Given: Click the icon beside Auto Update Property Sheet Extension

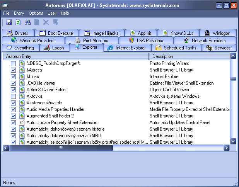Looking at the screenshot, I should (x=22, y=122).
